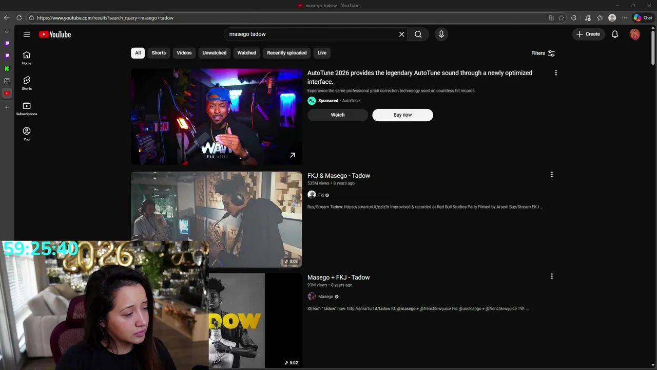
Task: Open the browser profile icon
Action: point(612,18)
